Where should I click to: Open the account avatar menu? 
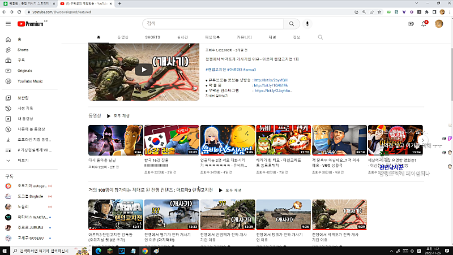pos(438,24)
